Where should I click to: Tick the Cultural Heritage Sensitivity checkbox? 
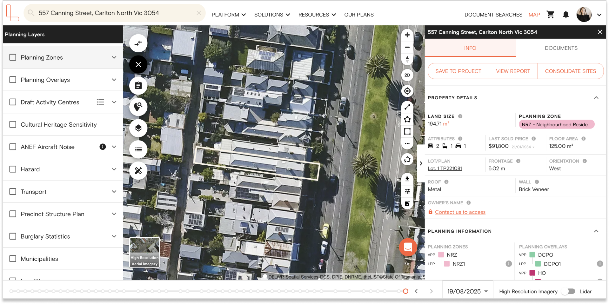[x=13, y=124]
